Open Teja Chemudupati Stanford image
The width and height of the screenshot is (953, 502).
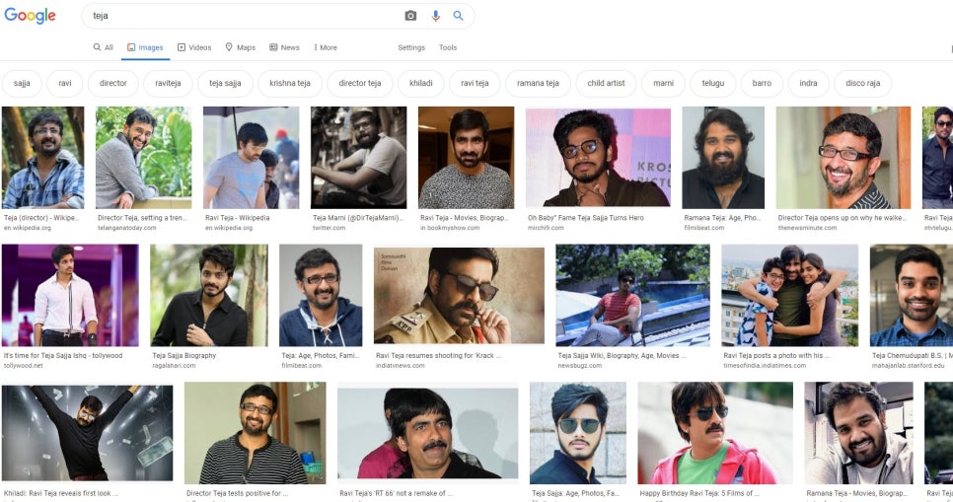(911, 295)
